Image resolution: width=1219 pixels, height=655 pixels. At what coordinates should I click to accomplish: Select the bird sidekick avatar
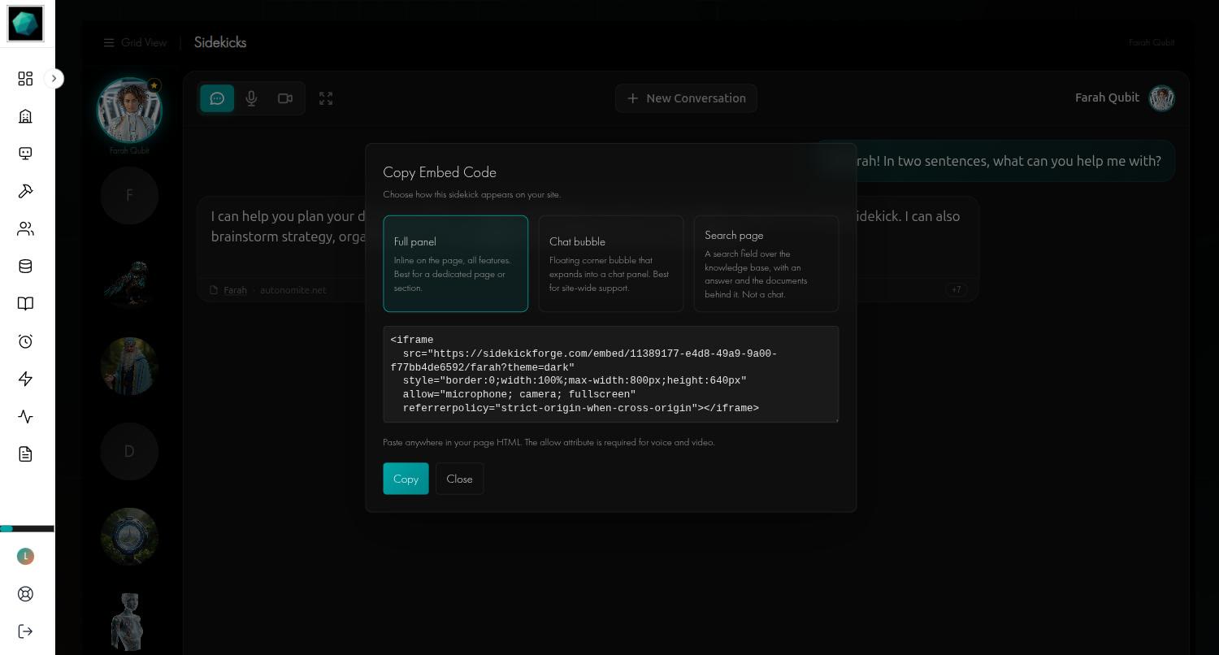pos(129,281)
